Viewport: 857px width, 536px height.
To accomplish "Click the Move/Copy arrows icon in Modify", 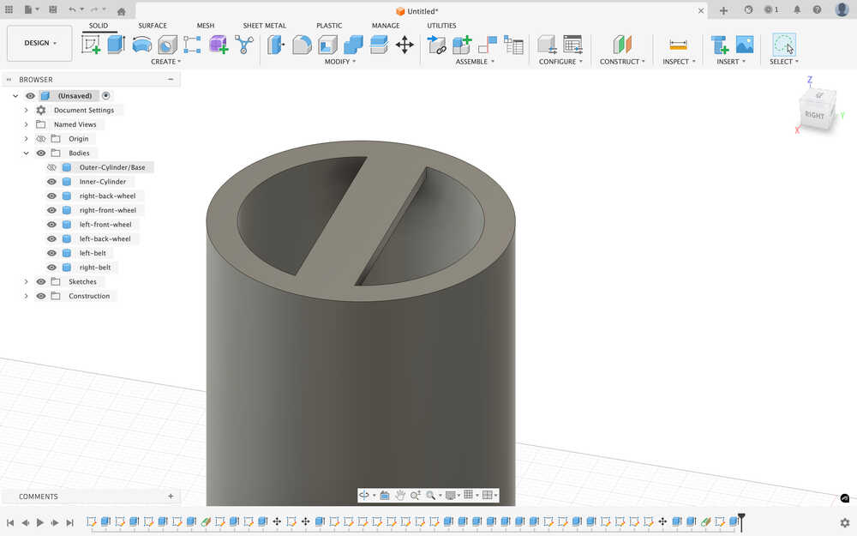I will click(x=405, y=45).
